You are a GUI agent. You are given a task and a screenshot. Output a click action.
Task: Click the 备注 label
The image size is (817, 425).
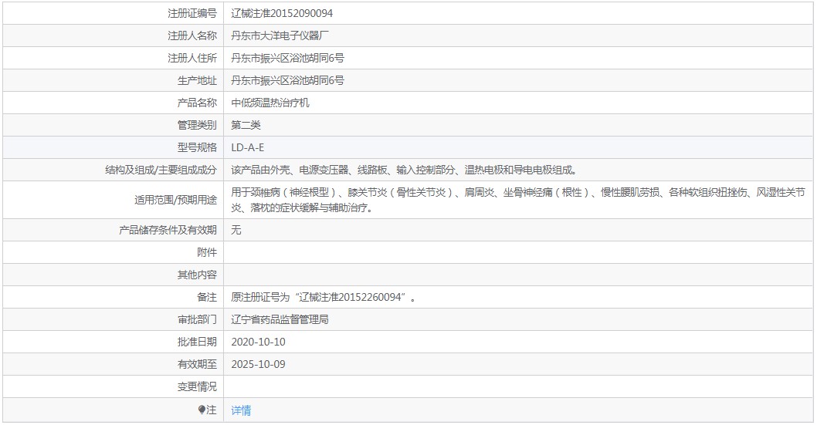pos(207,297)
